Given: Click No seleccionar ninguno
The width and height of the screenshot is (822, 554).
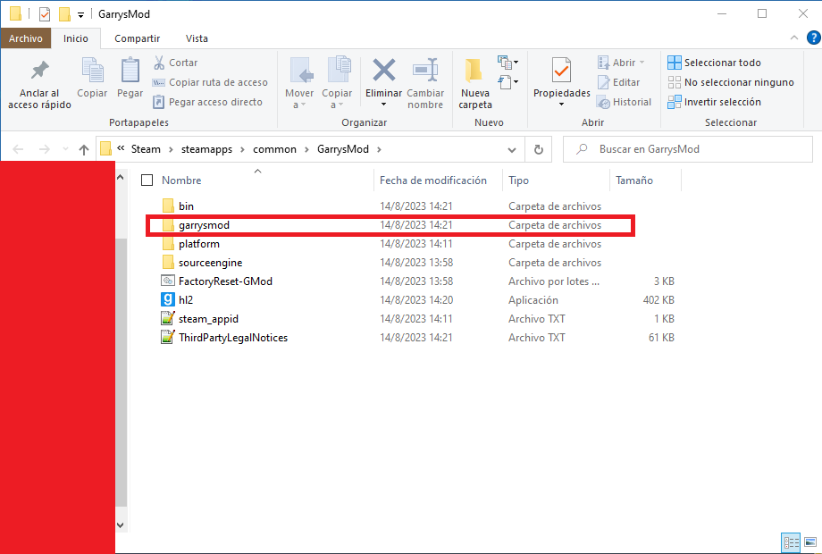Looking at the screenshot, I should pos(731,82).
